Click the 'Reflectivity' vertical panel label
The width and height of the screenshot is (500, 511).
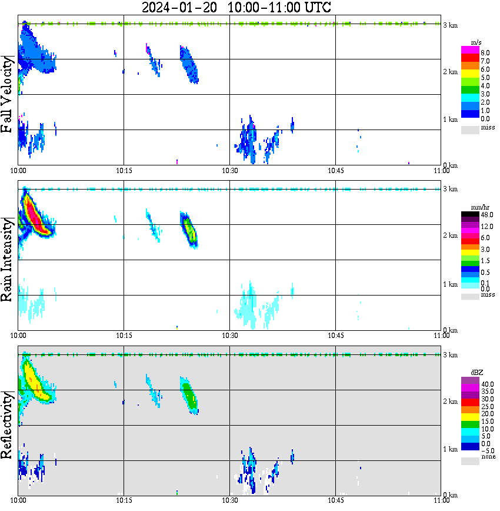tap(7, 424)
